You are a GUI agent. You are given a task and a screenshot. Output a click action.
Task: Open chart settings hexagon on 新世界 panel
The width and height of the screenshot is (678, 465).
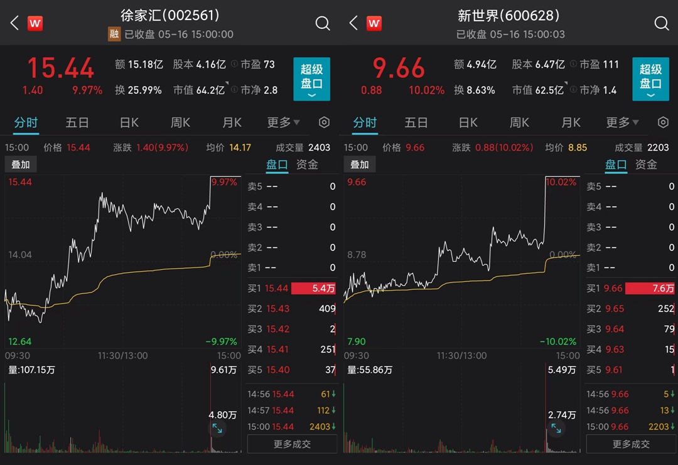pyautogui.click(x=664, y=123)
